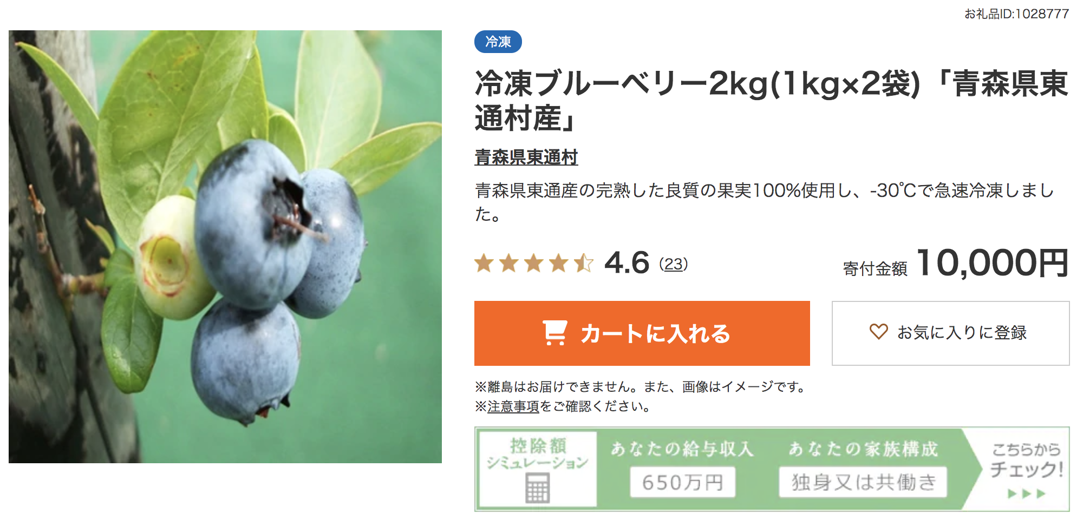Click the 4.6 rating score
Screen dimensions: 1083x526
[627, 263]
